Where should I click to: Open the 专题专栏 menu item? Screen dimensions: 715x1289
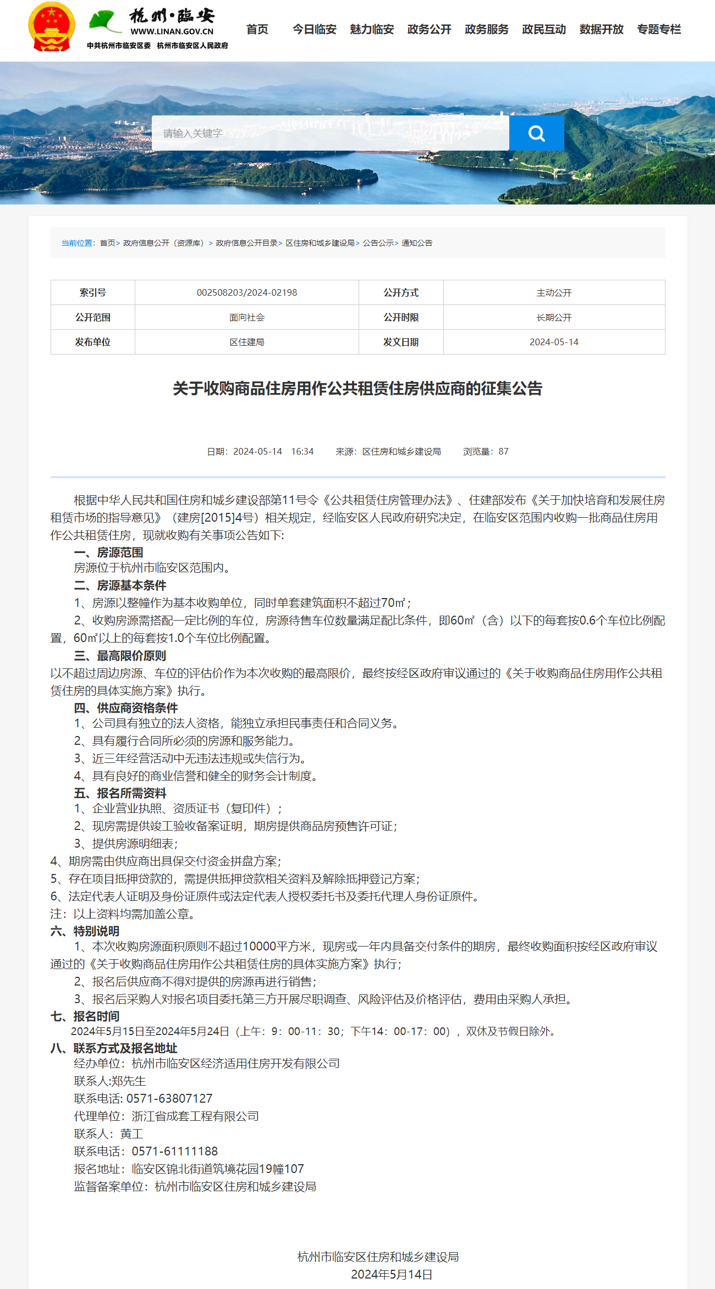(658, 29)
